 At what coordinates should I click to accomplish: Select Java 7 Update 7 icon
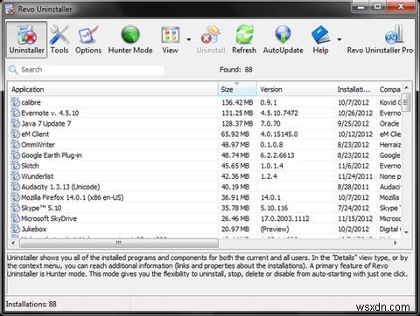[15, 123]
